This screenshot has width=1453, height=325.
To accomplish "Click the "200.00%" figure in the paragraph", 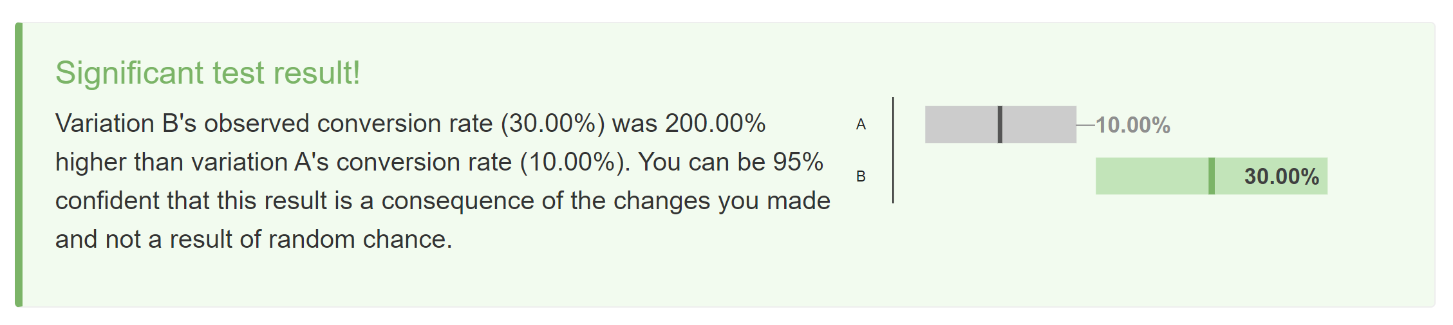I will coord(715,123).
